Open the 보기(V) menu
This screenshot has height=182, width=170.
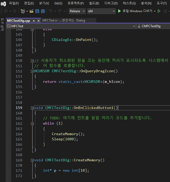point(44,3)
